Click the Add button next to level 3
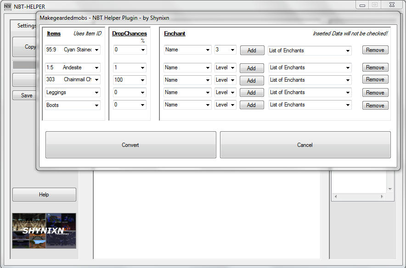This screenshot has height=268, width=406. (x=252, y=50)
